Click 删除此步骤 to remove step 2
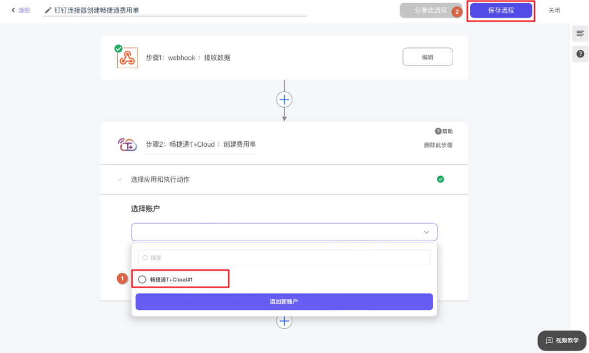The width and height of the screenshot is (589, 353). 438,145
